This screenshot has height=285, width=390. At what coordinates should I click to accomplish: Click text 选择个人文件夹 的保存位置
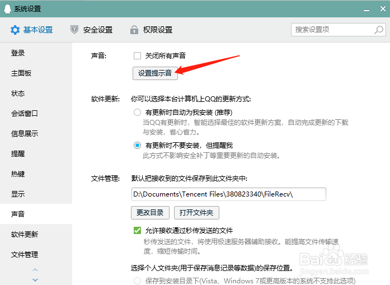coord(212,268)
